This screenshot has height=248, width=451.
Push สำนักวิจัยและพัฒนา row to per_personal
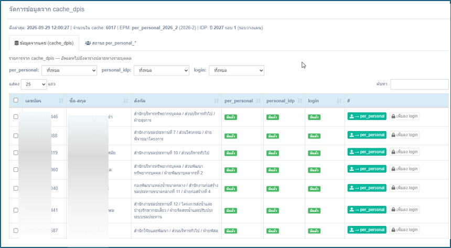[x=367, y=230]
